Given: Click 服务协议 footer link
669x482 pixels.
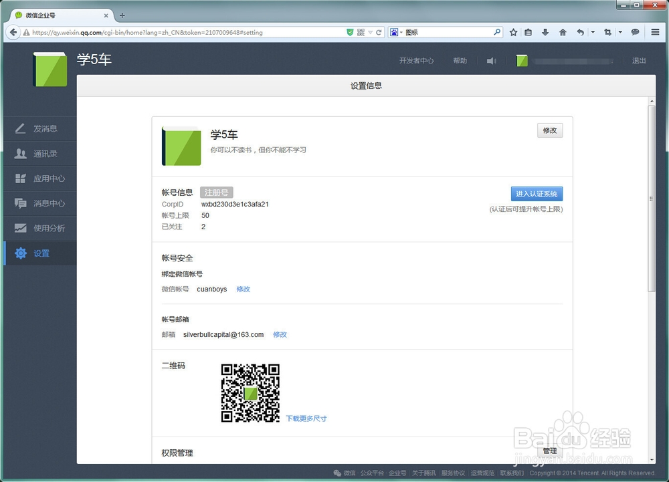Looking at the screenshot, I should click(453, 473).
